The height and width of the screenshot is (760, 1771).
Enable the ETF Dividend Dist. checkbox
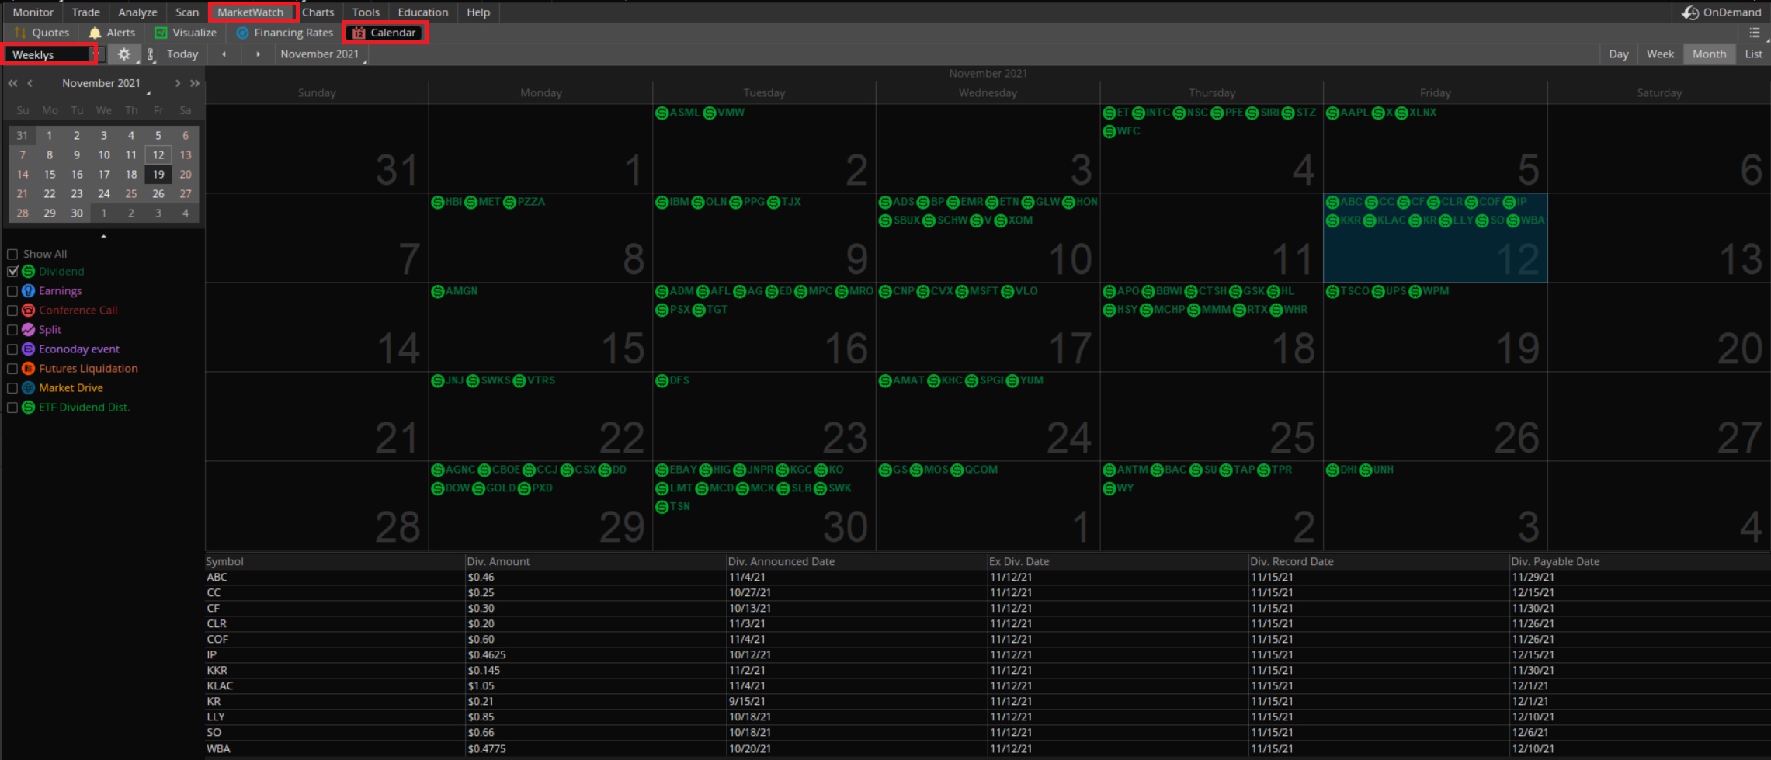coord(12,408)
